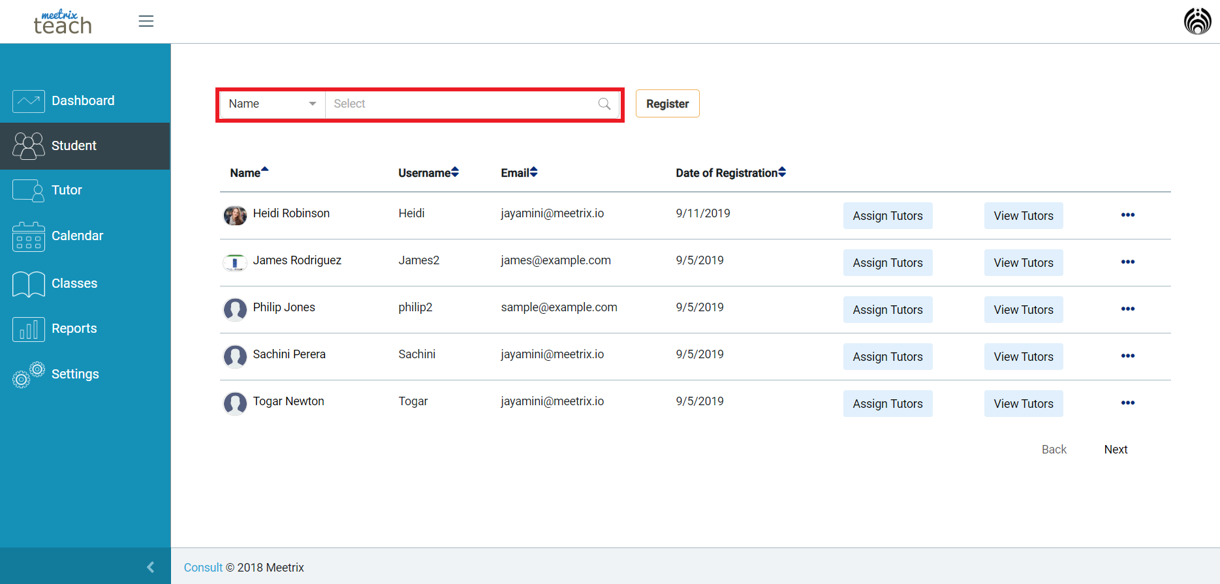Click the name Togar Newton
Screen dimensions: 1220x584
pos(289,401)
